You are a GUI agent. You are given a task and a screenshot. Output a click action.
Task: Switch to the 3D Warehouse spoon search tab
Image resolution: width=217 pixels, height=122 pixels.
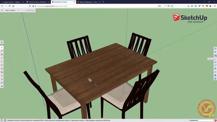[x=38, y=2]
